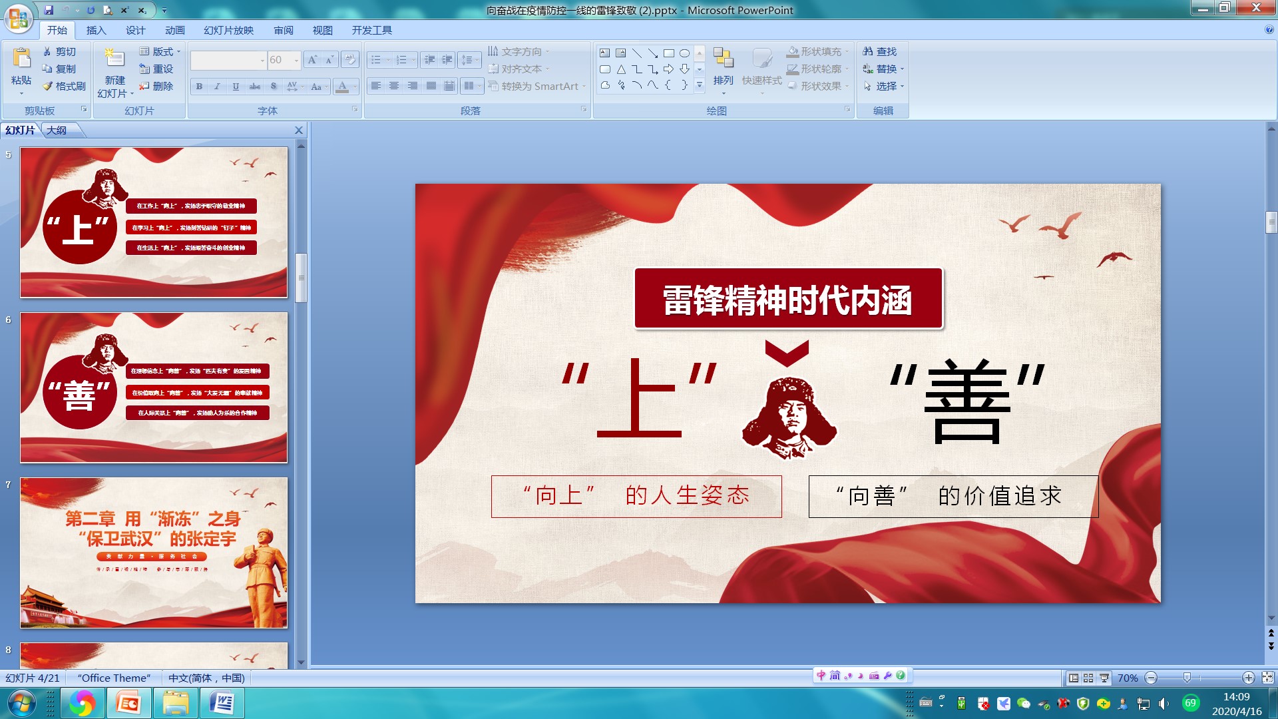1278x719 pixels.
Task: Select slide 7 thumbnail about 张定宇
Action: [x=154, y=553]
